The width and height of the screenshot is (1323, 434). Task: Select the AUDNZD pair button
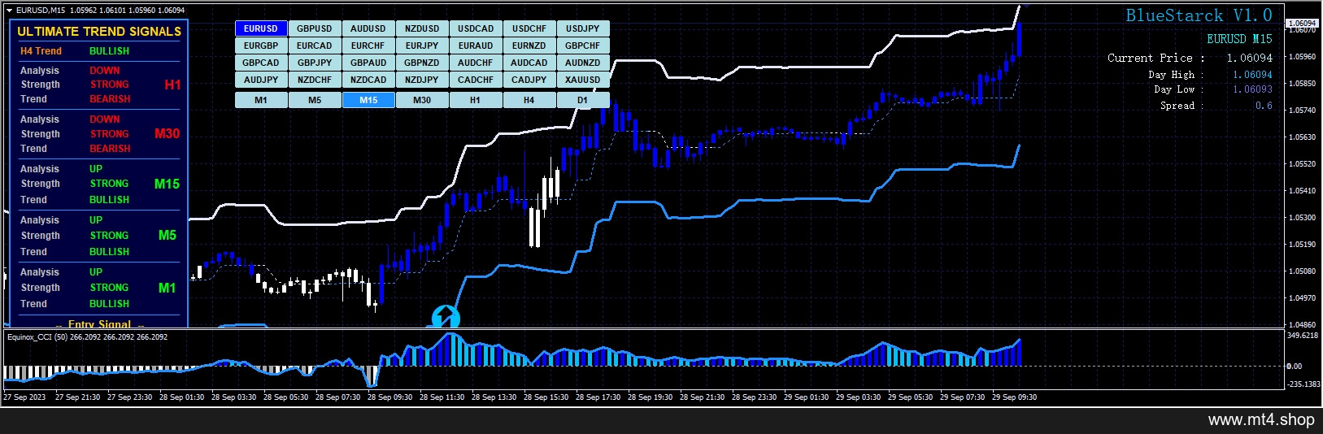pyautogui.click(x=583, y=63)
